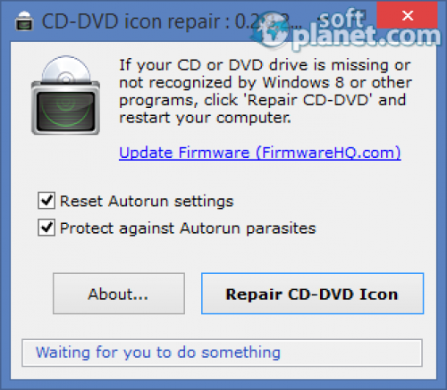This screenshot has height=390, width=447.
Task: Click the silver disc atop the drive icon
Action: tap(66, 70)
